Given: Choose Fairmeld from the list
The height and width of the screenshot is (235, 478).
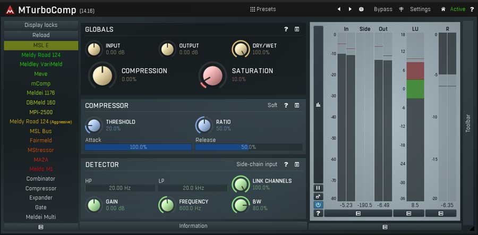Looking at the screenshot, I should click(41, 140).
